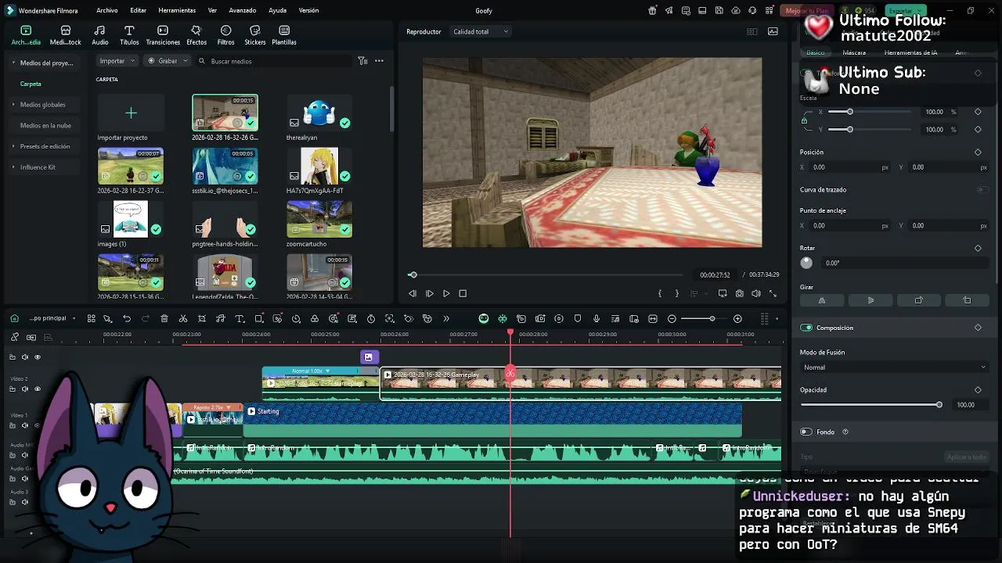The width and height of the screenshot is (1002, 563).
Task: Toggle the scale lock icon
Action: (805, 120)
